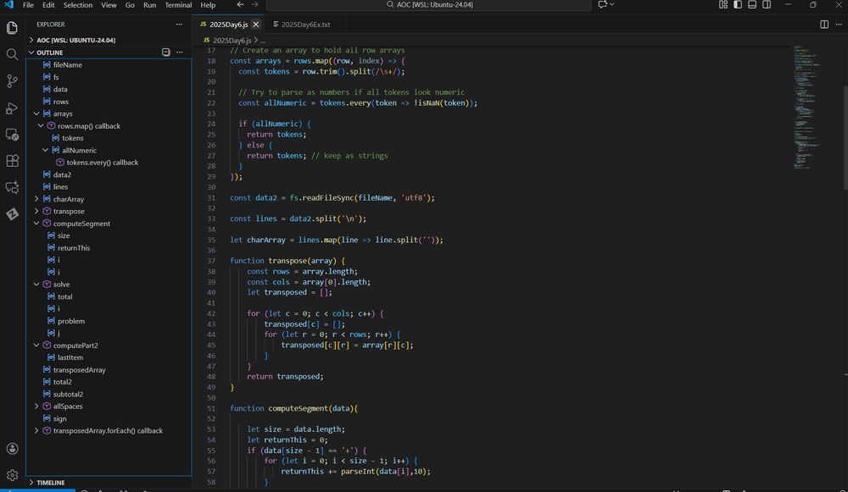Toggle the primary side bar visibility
The height and width of the screenshot is (492, 848).
point(736,5)
